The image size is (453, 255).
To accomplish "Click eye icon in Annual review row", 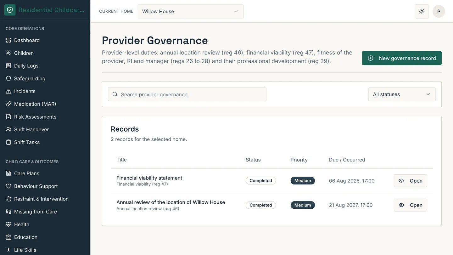I will (401, 205).
